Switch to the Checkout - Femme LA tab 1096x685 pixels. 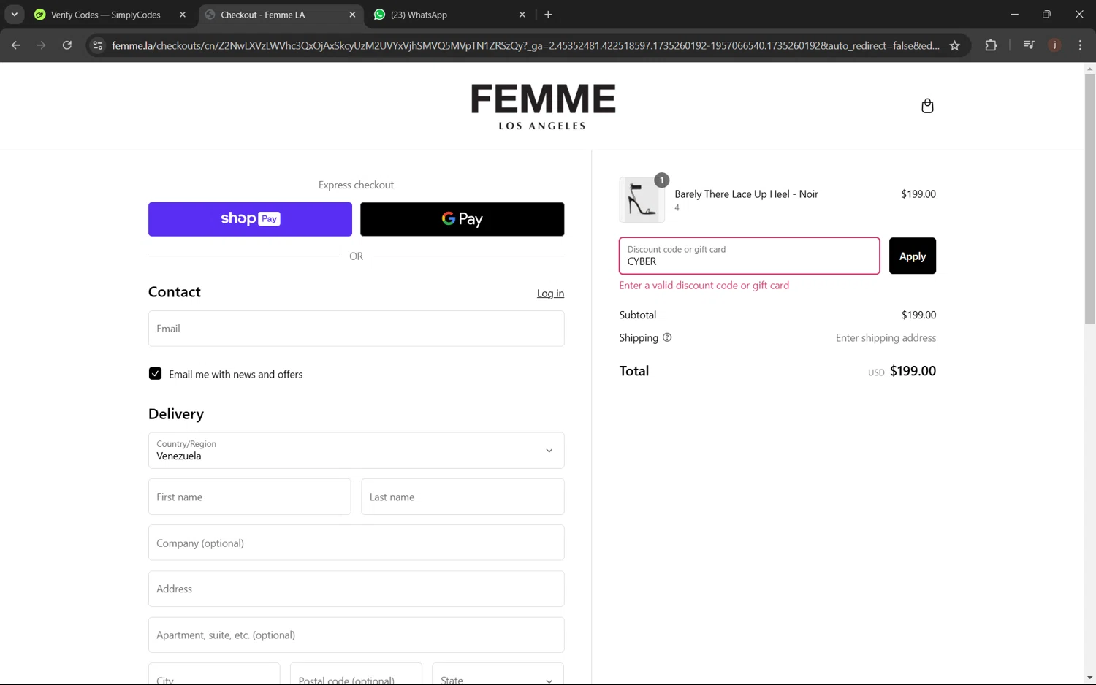[x=281, y=15]
